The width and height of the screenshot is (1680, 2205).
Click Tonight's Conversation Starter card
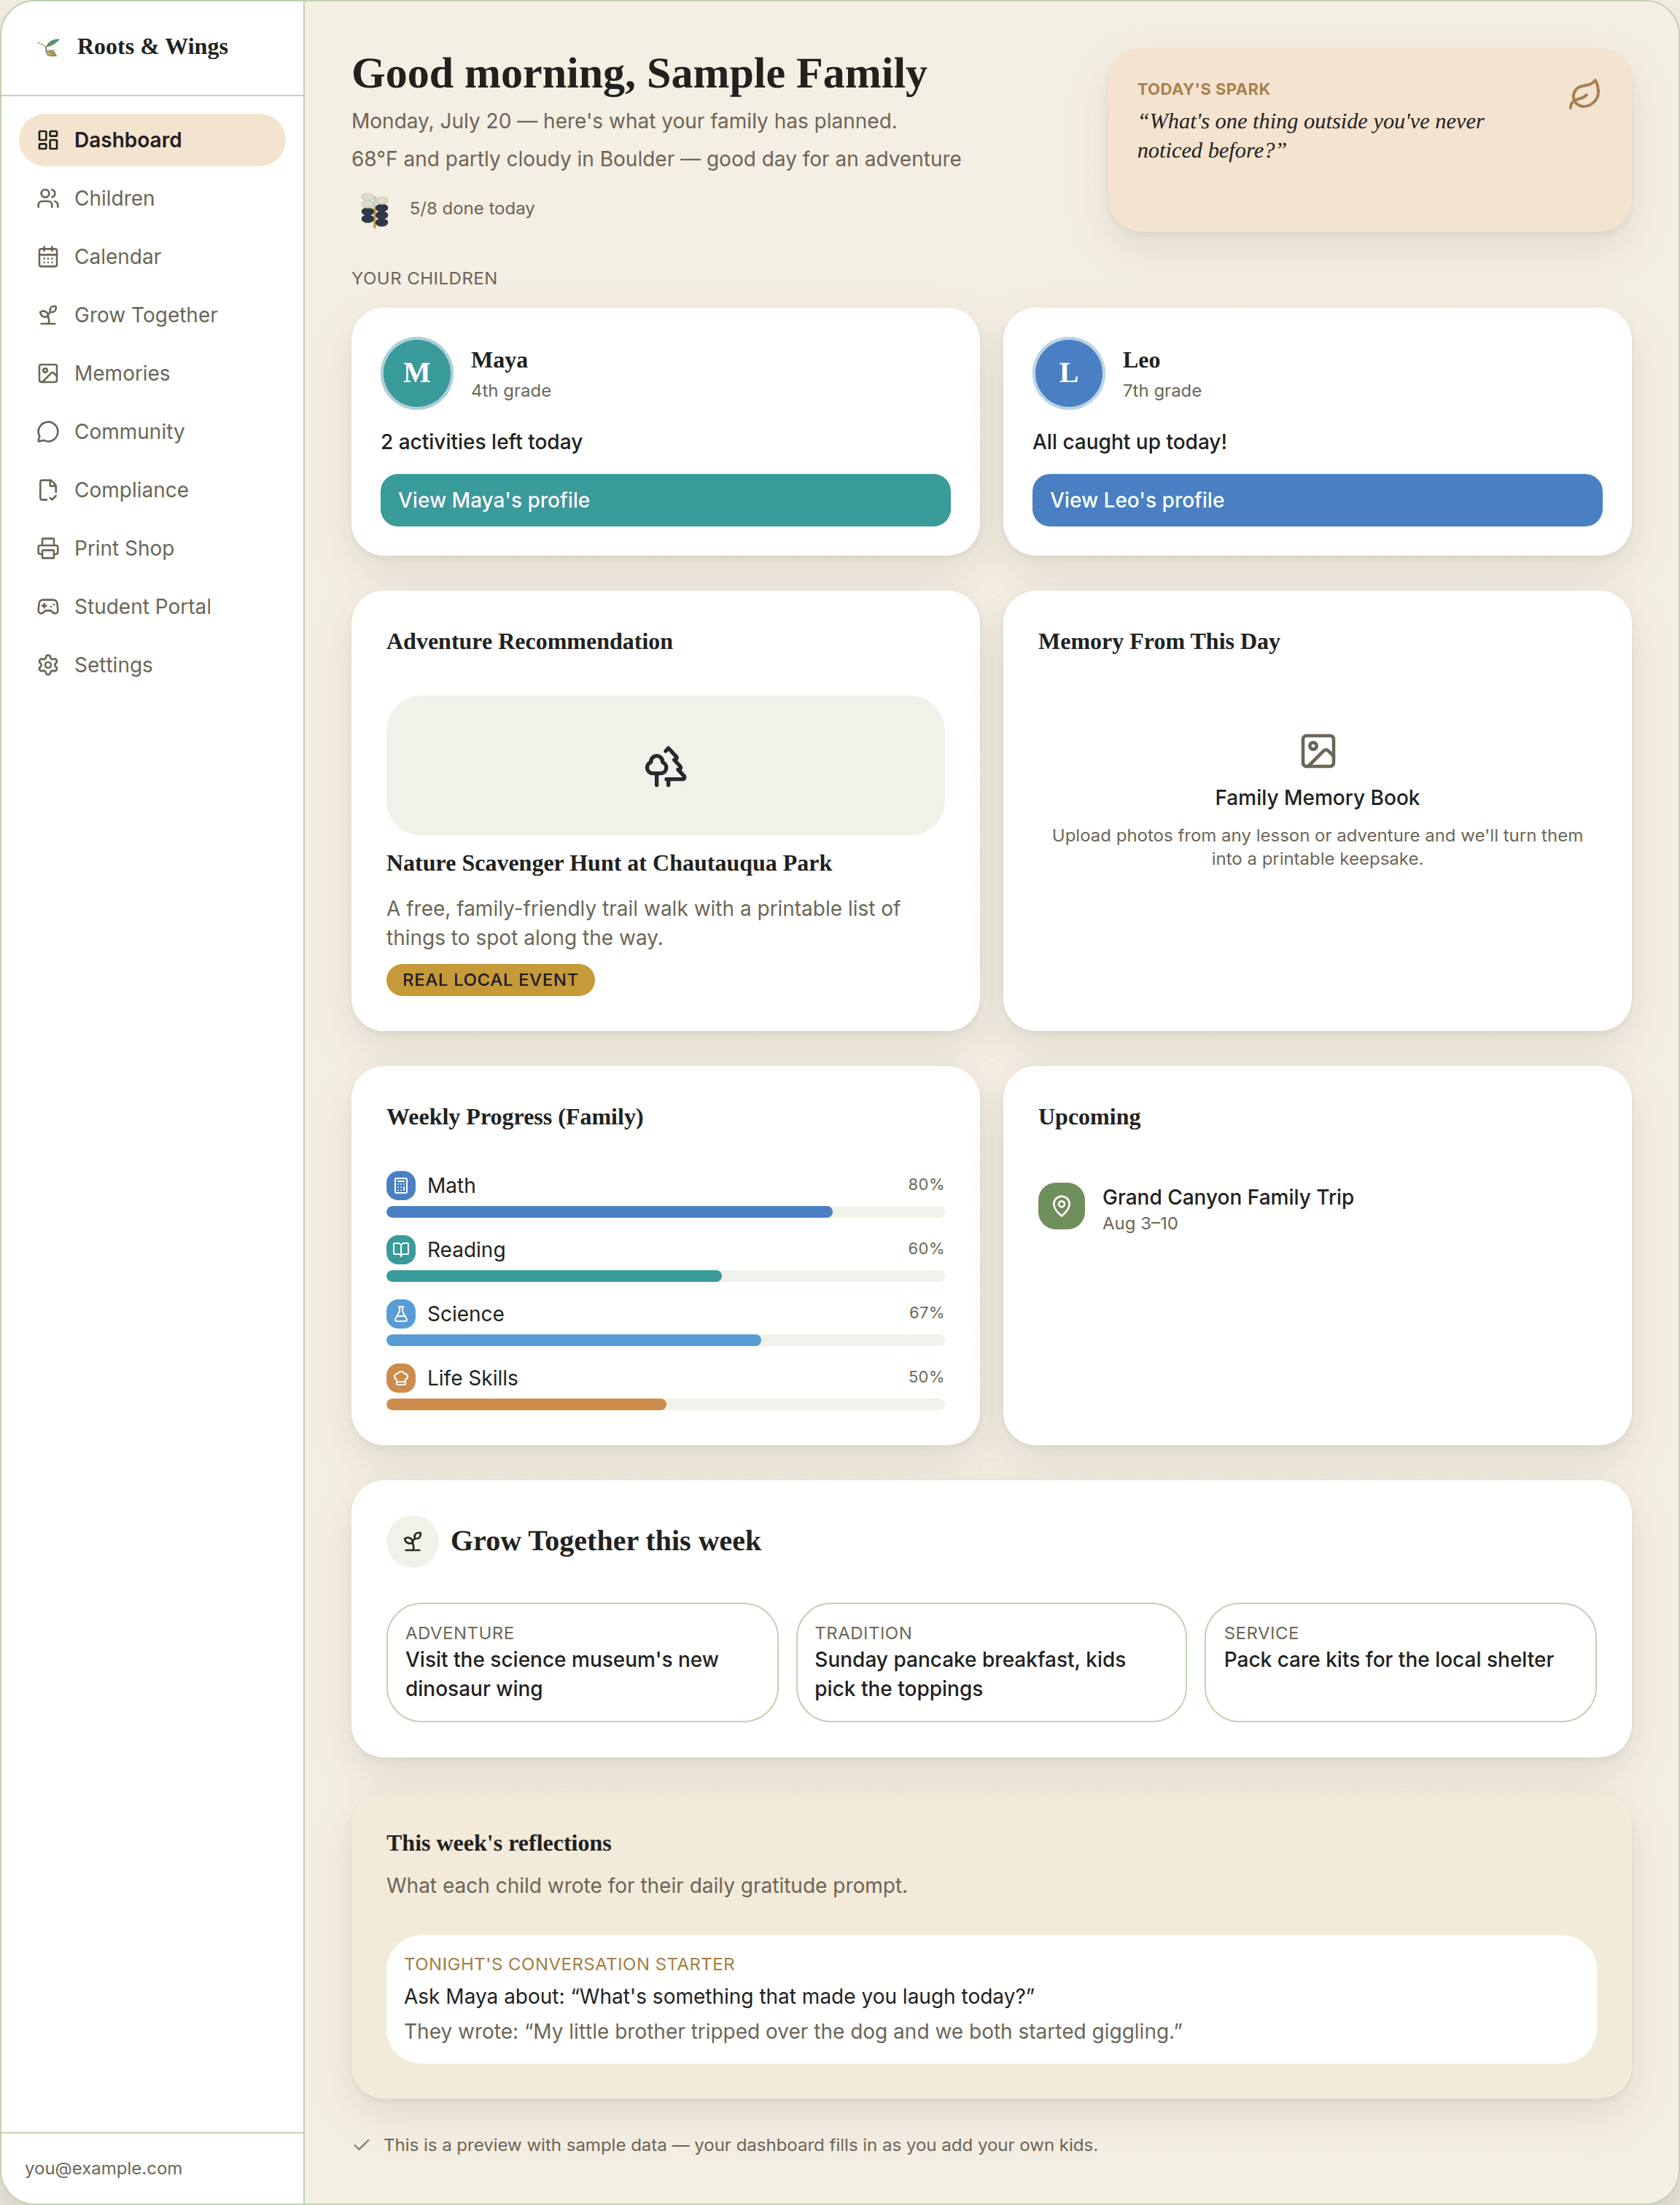click(991, 1999)
